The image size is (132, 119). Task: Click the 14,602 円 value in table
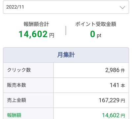[114, 115]
